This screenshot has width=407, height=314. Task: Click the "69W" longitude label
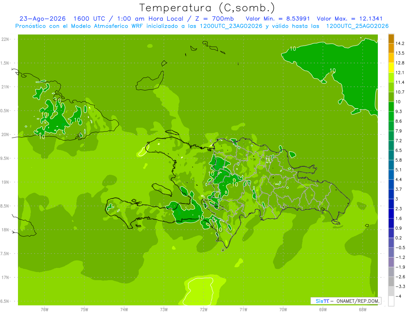point(323,309)
